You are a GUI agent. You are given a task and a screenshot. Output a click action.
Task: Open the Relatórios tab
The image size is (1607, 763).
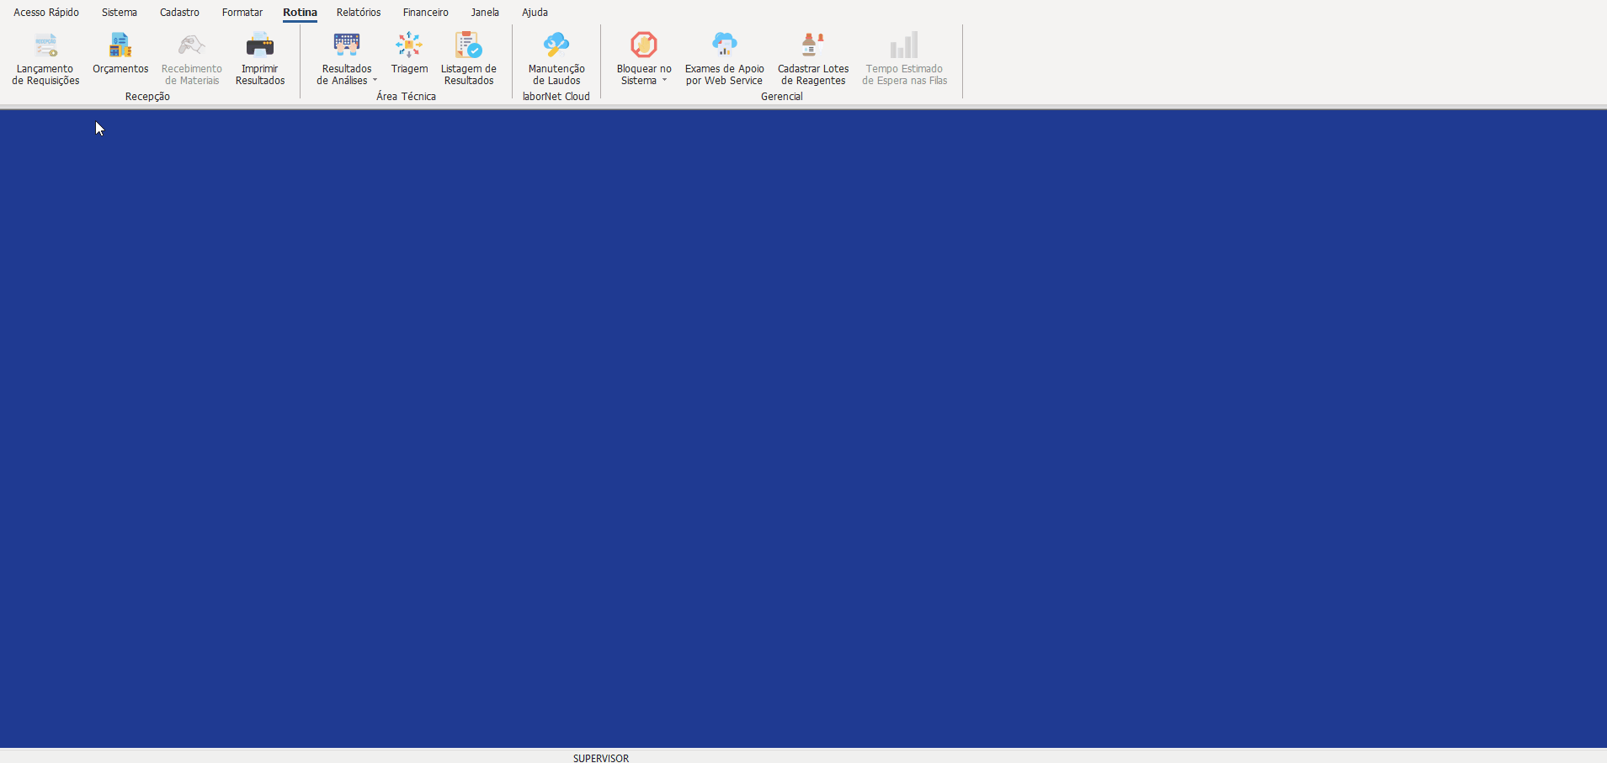[359, 13]
